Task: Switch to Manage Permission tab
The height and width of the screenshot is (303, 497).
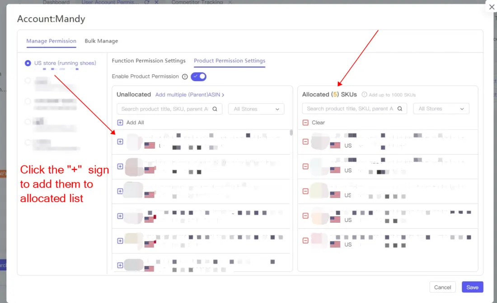Action: coord(52,41)
